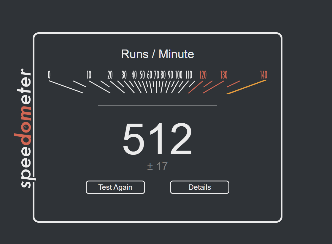This screenshot has height=244, width=332.
Task: Click the orange gauge needle
Action: coord(247,87)
